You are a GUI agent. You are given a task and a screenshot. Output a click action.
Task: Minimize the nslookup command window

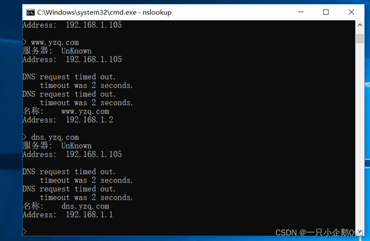click(x=301, y=12)
